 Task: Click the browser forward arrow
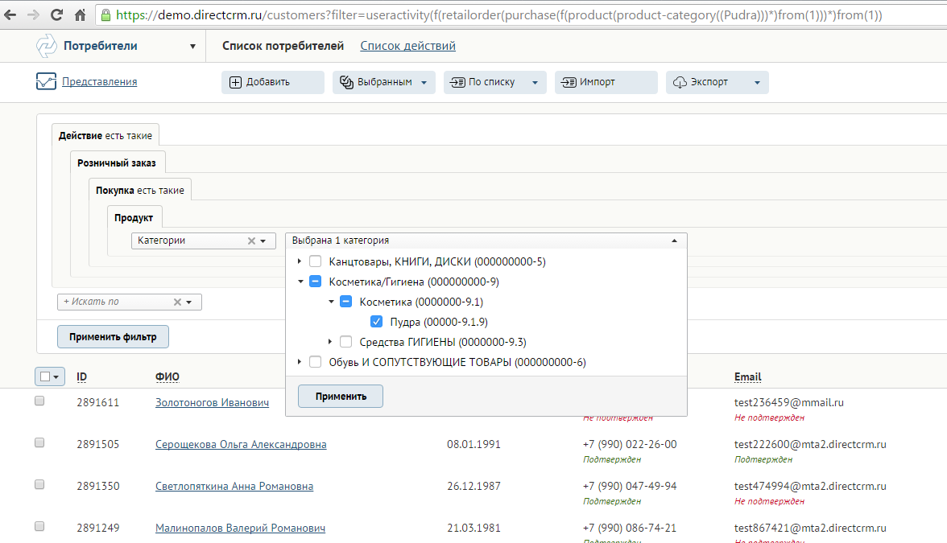point(33,15)
